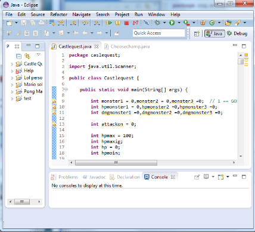
Task: Close the Console tab
Action: [173, 177]
